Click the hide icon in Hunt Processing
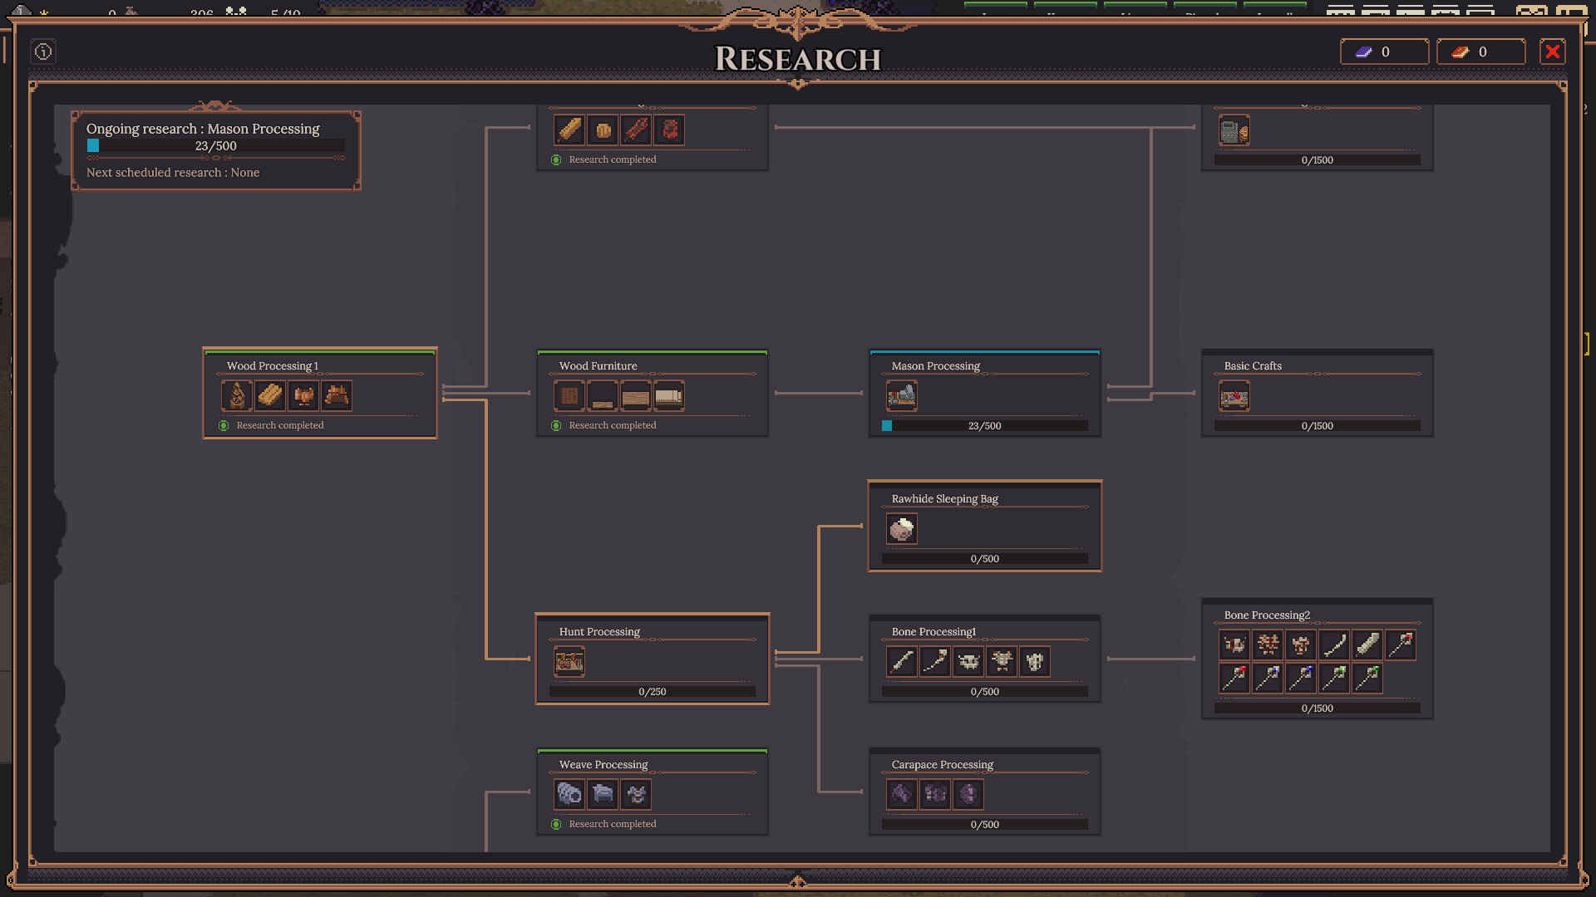 [569, 662]
